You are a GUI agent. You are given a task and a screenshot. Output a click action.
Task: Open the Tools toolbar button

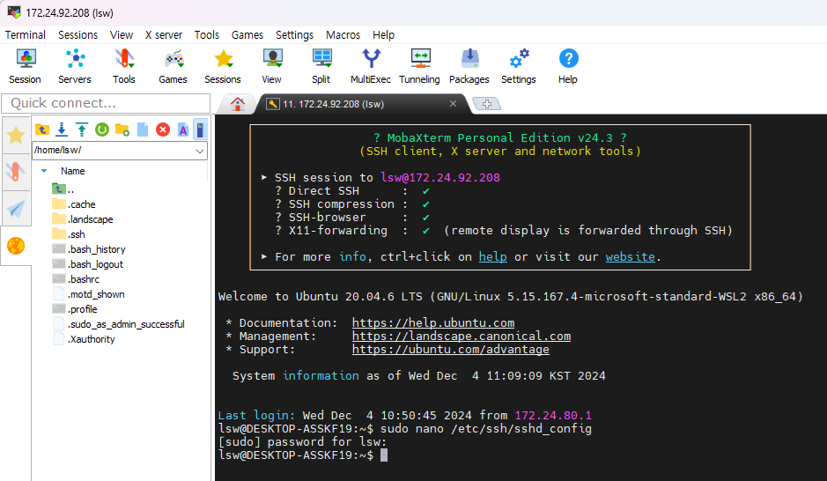124,66
